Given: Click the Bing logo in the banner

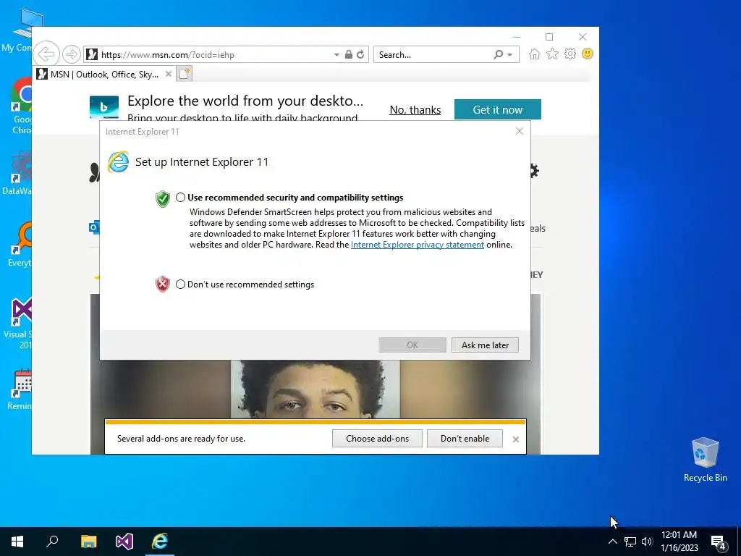Looking at the screenshot, I should (x=104, y=107).
